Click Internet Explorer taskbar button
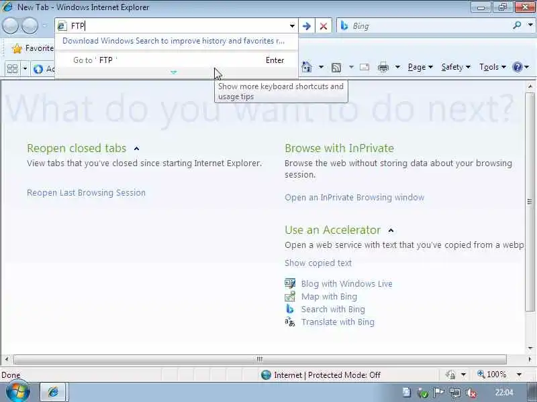This screenshot has height=402, width=537. tap(54, 392)
